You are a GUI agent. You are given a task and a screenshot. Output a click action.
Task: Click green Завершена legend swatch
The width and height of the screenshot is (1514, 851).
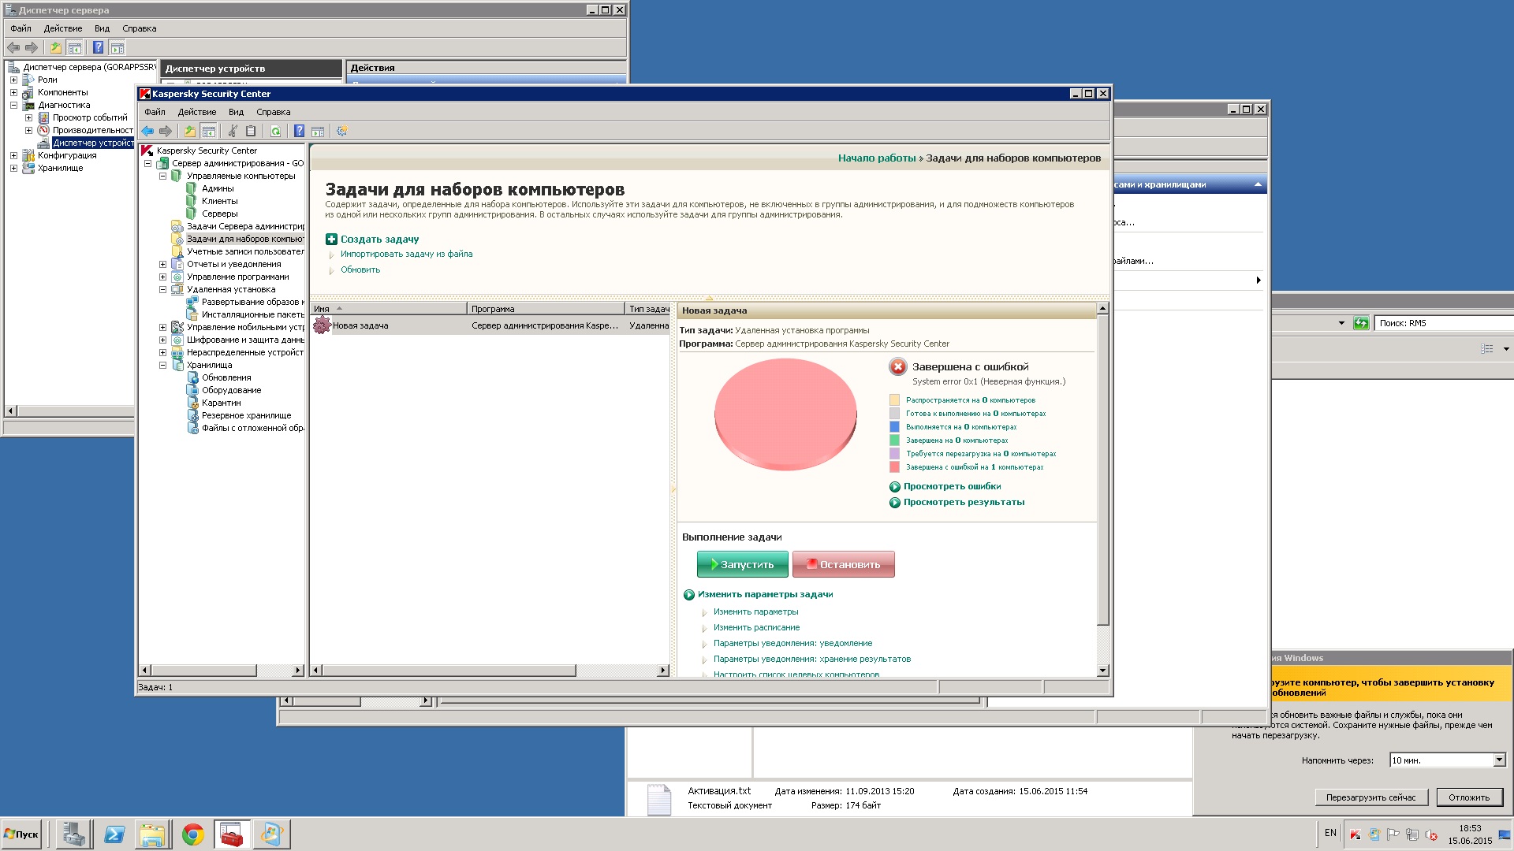pyautogui.click(x=894, y=440)
